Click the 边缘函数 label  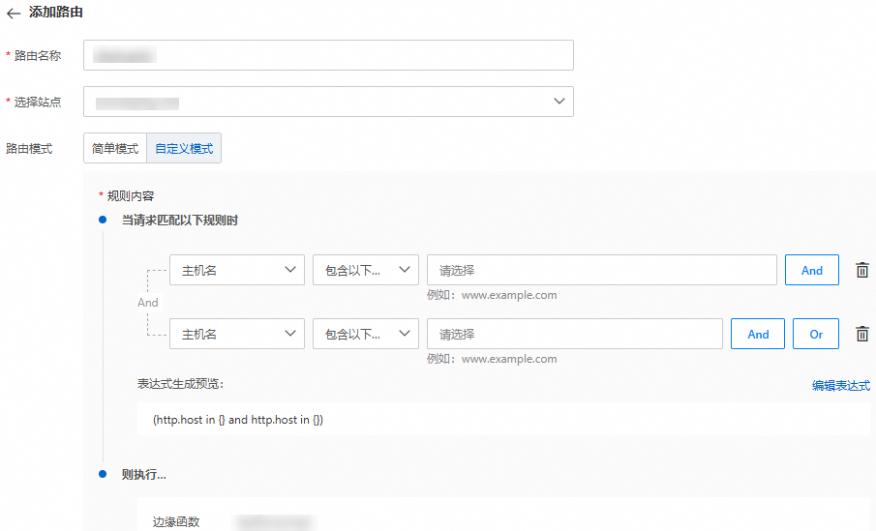pos(176,522)
